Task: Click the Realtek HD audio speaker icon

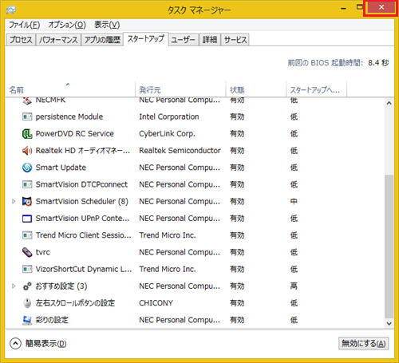Action: [27, 151]
